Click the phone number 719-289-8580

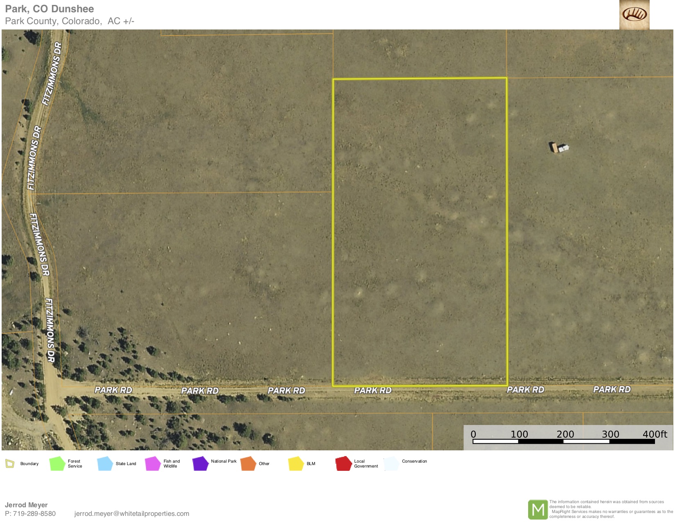34,513
